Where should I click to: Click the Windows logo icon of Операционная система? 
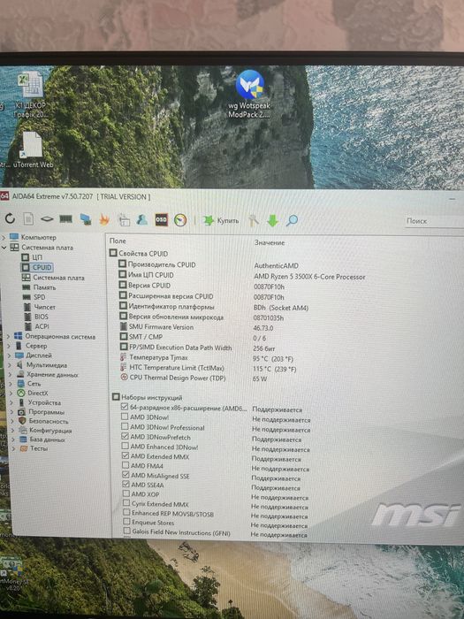click(x=19, y=336)
